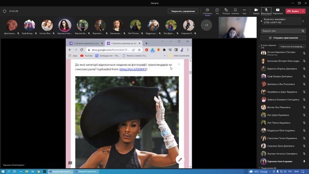Click Chrome back arrow in shared window
Viewport: 309px width, 174px height.
click(70, 50)
